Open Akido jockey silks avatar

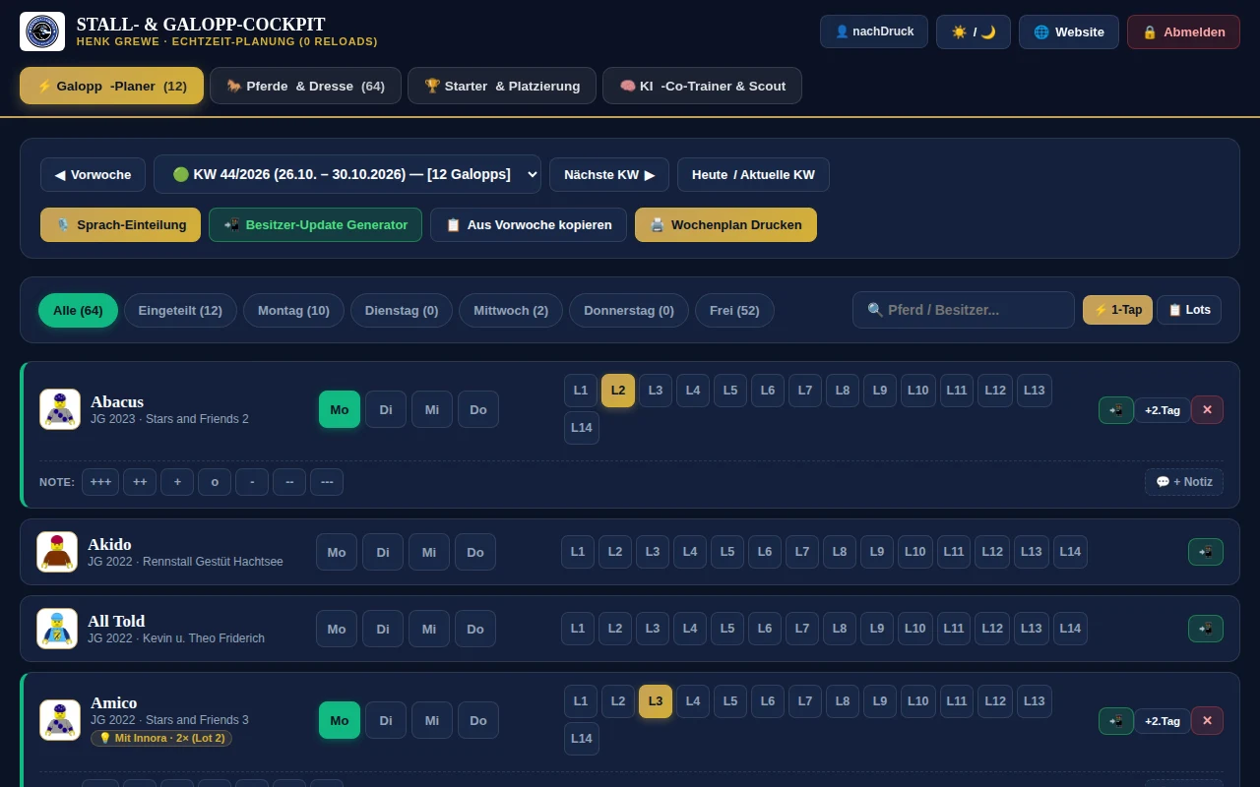[x=57, y=552]
